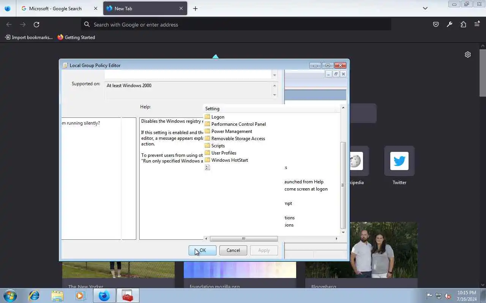The height and width of the screenshot is (303, 486).
Task: Select the Logon text in the list
Action: [x=218, y=117]
